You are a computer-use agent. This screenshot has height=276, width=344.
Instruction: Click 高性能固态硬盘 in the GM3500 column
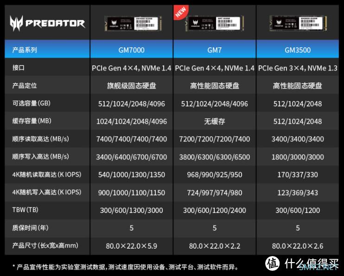[298, 86]
